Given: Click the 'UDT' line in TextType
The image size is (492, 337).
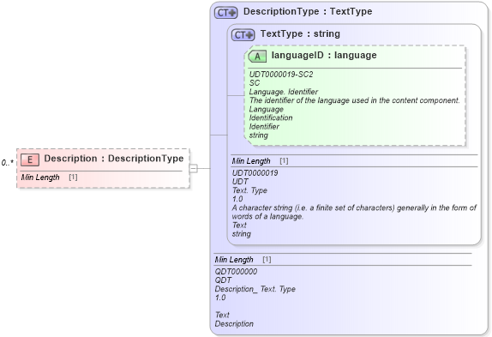Looking at the screenshot, I should pyautogui.click(x=240, y=182).
